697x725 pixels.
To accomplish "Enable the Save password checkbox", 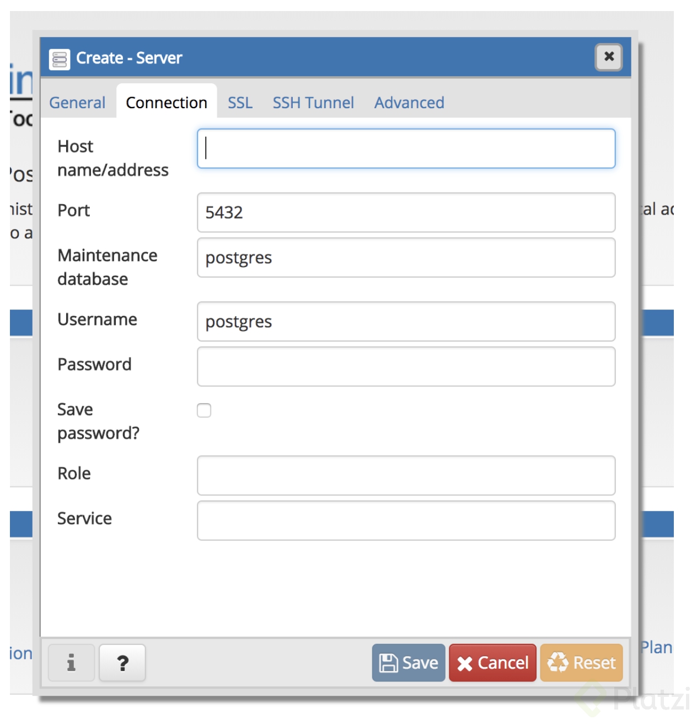I will click(x=204, y=411).
